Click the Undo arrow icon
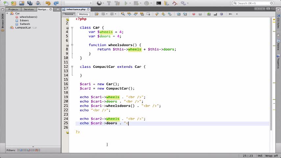Viewport: 281px width, 158px height. point(48,3)
